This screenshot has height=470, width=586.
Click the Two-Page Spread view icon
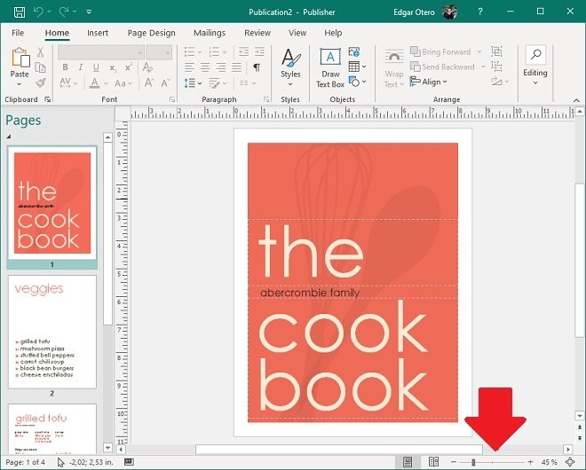[x=433, y=462]
